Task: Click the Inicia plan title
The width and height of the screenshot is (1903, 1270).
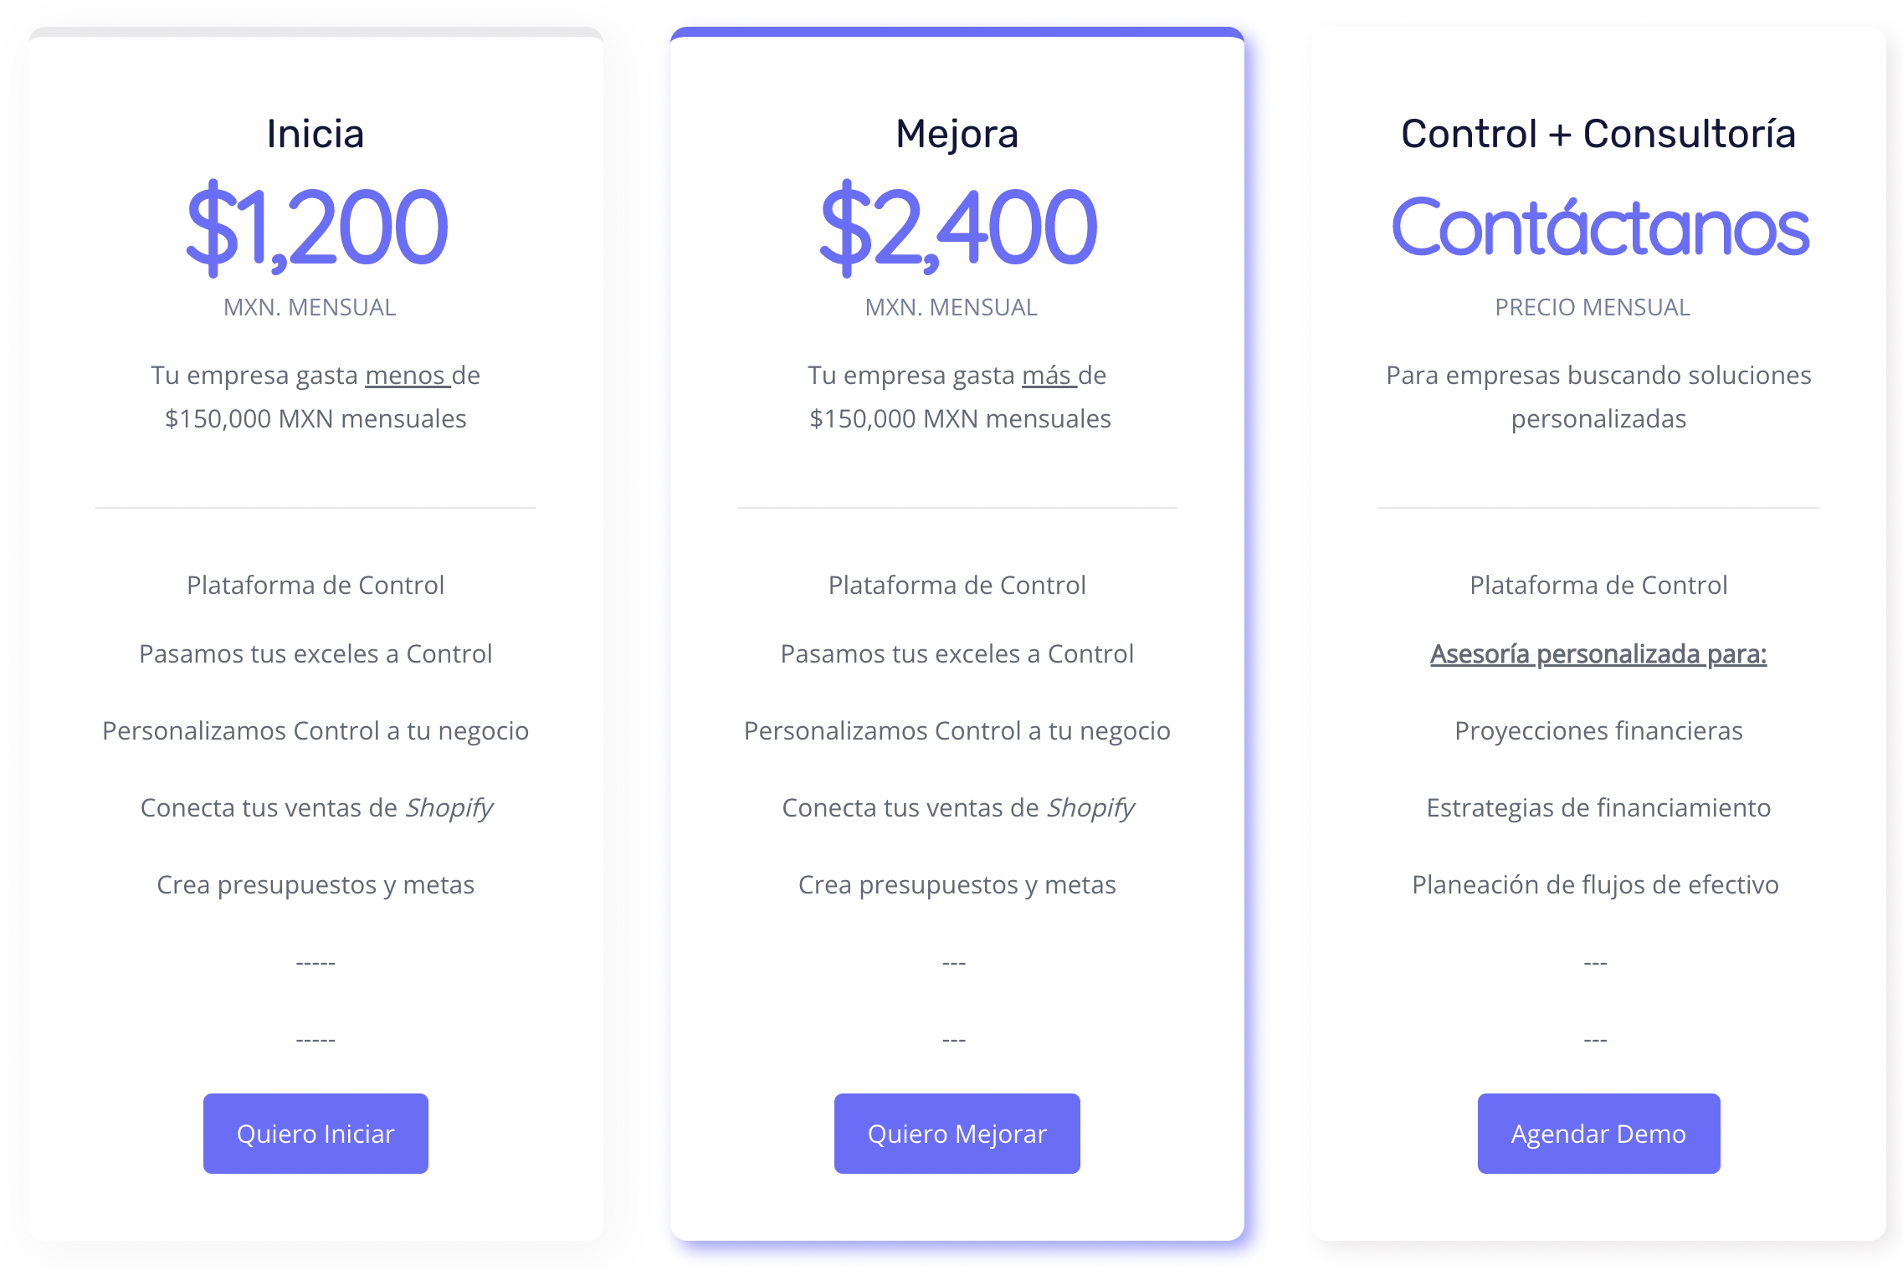Action: click(x=315, y=134)
